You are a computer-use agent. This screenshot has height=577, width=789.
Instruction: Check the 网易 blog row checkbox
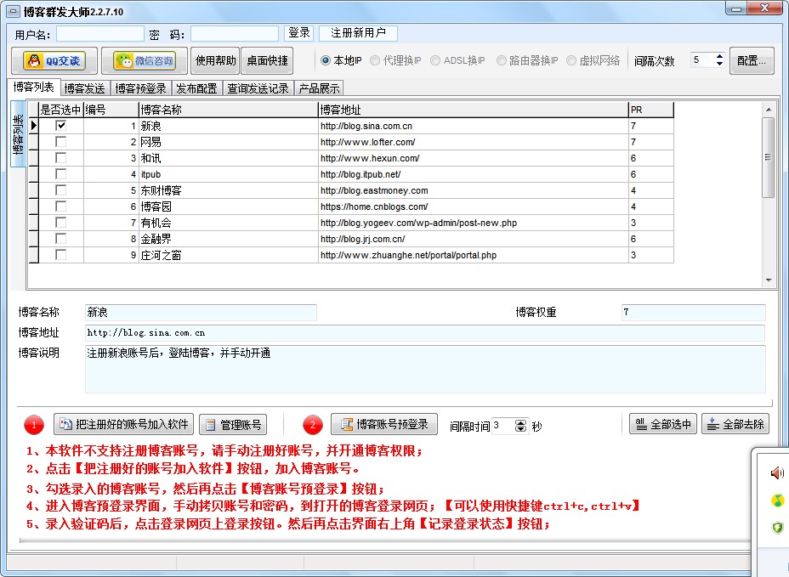coord(61,142)
